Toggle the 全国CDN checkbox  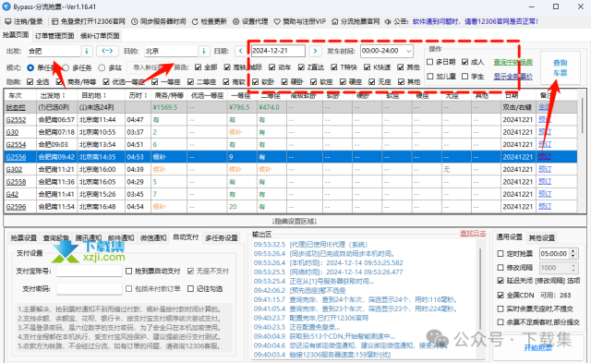coord(501,296)
